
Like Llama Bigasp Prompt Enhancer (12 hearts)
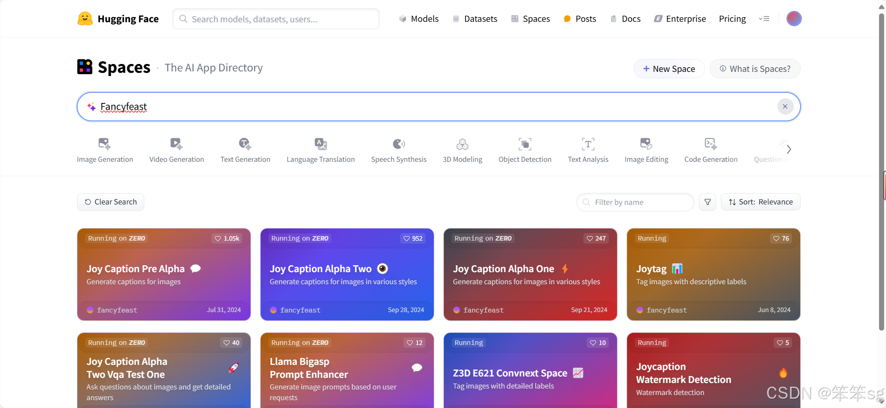414,343
